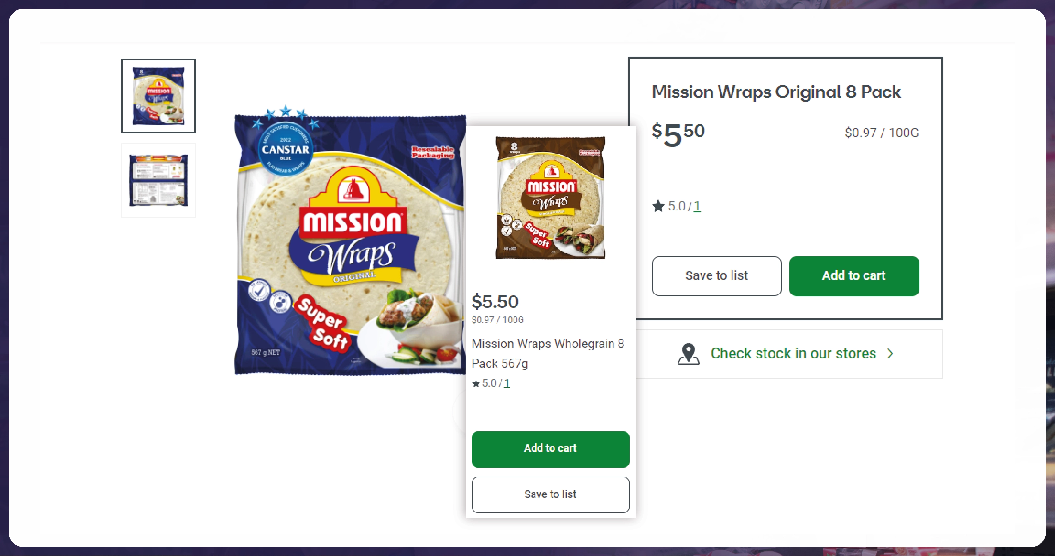
Task: Click the unit price beside the Original price
Action: point(881,133)
